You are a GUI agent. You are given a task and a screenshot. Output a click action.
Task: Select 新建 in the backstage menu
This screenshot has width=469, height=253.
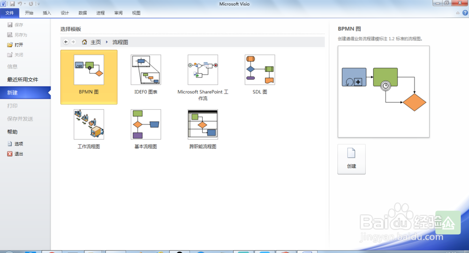point(25,92)
